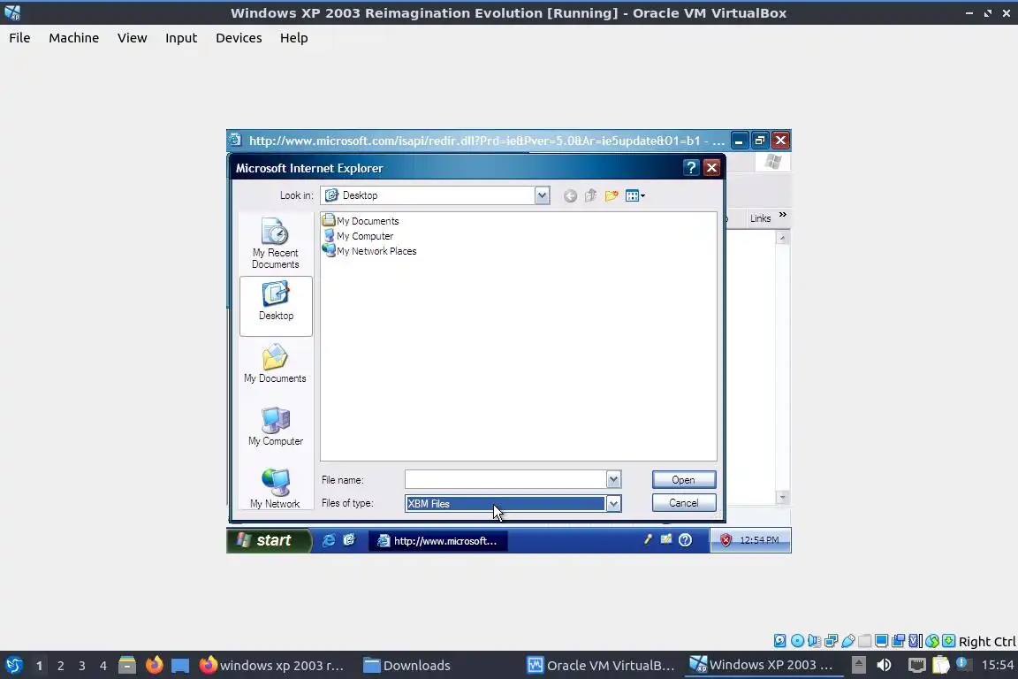The image size is (1018, 679).
Task: Close the Microsoft Internet Explorer dialog
Action: [x=711, y=168]
